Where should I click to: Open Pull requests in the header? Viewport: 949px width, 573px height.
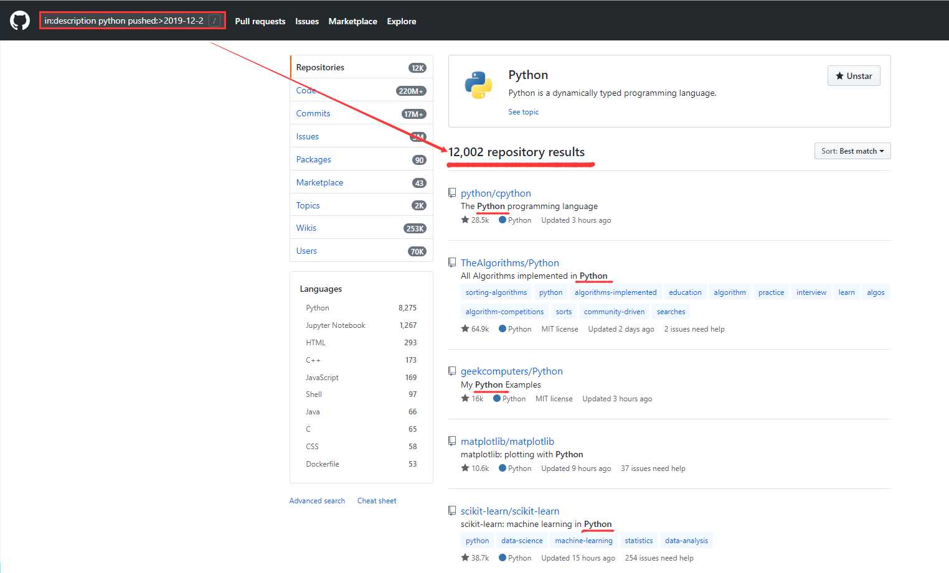(x=260, y=21)
